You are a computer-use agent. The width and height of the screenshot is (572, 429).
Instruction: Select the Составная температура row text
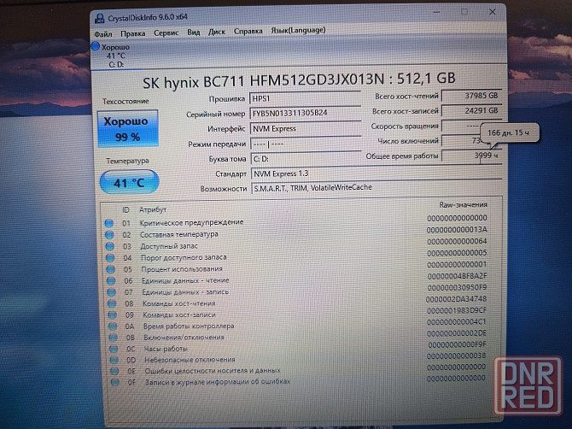pyautogui.click(x=179, y=234)
